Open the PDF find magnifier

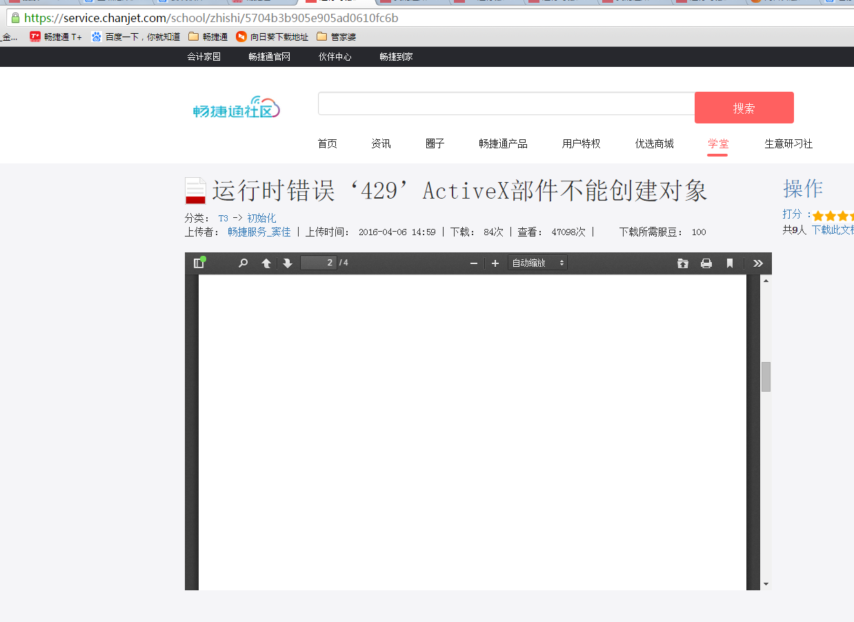[x=243, y=263]
